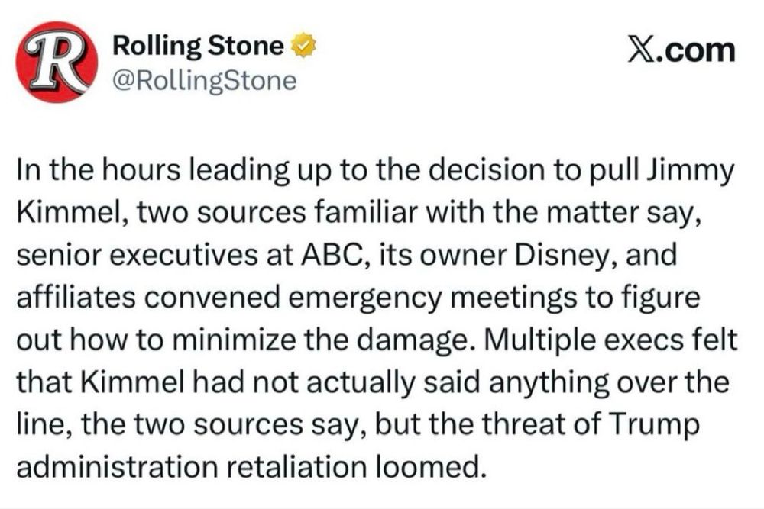Click the gold verified badge
Image resolution: width=764 pixels, height=509 pixels.
[303, 45]
